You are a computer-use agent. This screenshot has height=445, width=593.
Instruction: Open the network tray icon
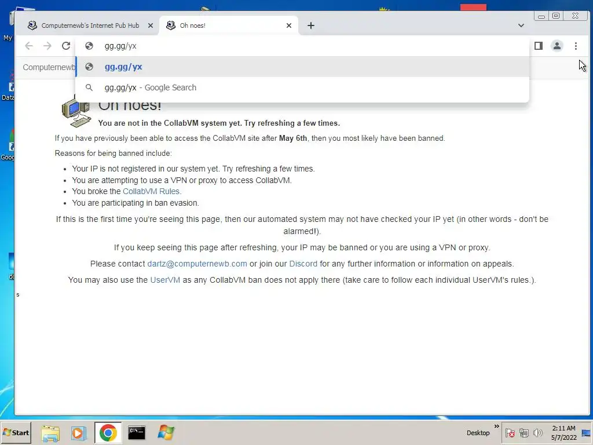(524, 433)
